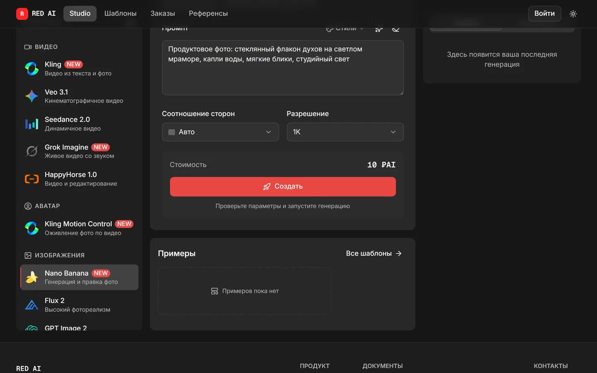Click the RED AI logo icon
Viewport: 597px width, 373px height.
pyautogui.click(x=22, y=14)
